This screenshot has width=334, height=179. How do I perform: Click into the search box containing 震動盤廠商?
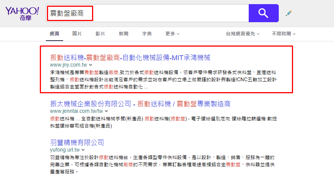pos(147,13)
